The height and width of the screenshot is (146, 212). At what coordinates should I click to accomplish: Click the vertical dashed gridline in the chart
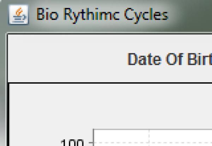149,136
